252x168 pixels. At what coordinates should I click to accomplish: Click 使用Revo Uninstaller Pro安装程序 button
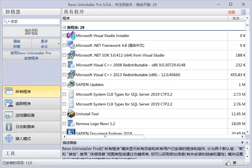pyautogui.click(x=31, y=55)
